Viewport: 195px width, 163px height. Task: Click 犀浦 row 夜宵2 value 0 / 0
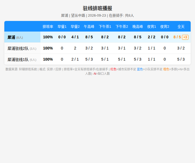tap(165, 37)
